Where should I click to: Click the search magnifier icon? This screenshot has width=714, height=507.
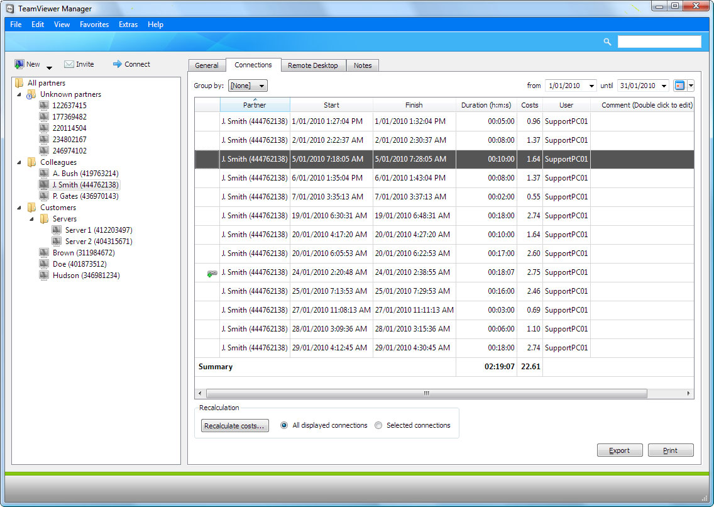[x=607, y=42]
